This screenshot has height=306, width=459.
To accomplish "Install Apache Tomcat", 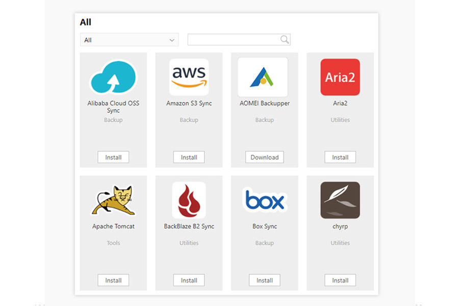I will pyautogui.click(x=113, y=280).
